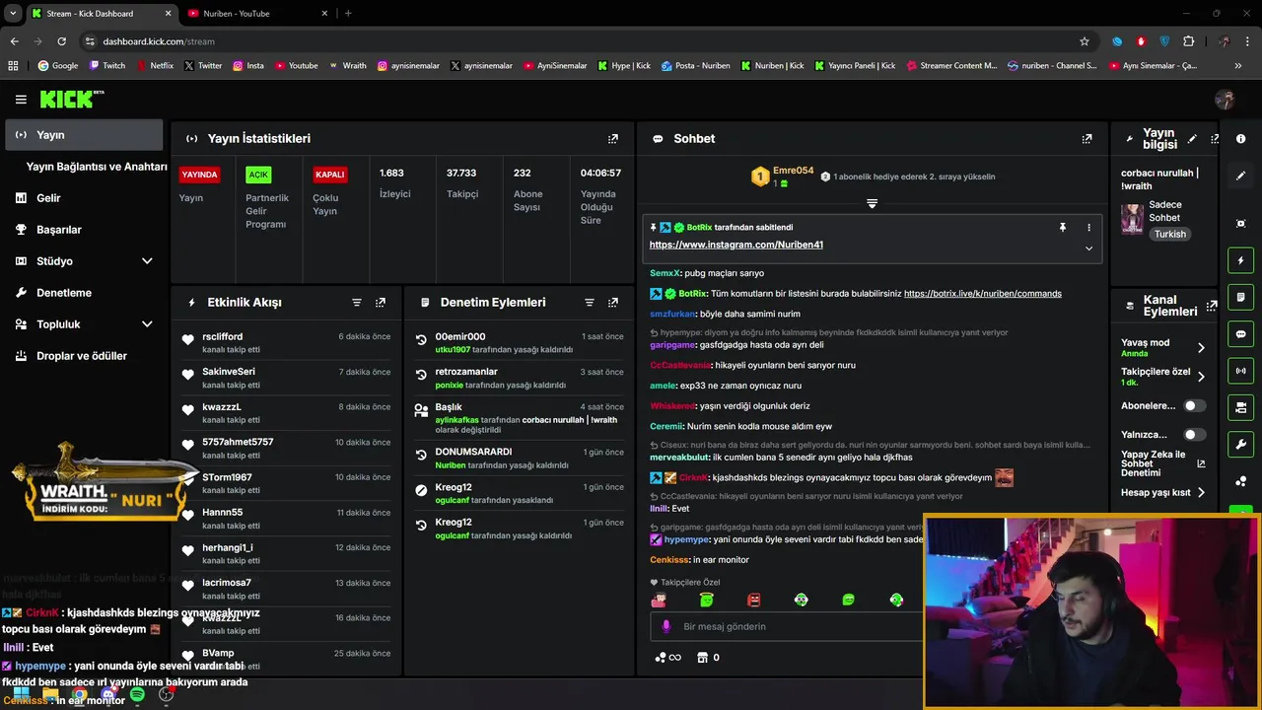Click the chat bubble icon in right sidebar
Screen dimensions: 1262x710
pos(1240,334)
